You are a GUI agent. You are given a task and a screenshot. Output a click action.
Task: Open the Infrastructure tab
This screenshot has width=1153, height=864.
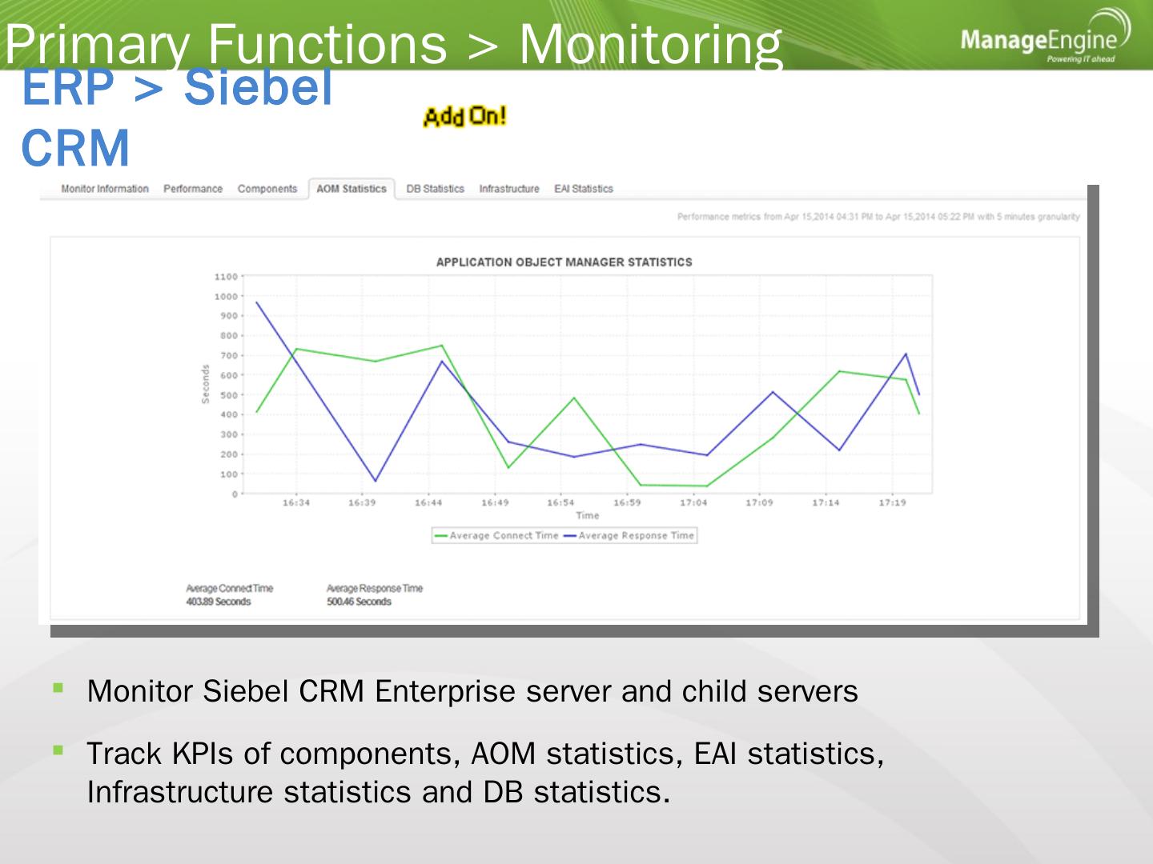pos(509,189)
